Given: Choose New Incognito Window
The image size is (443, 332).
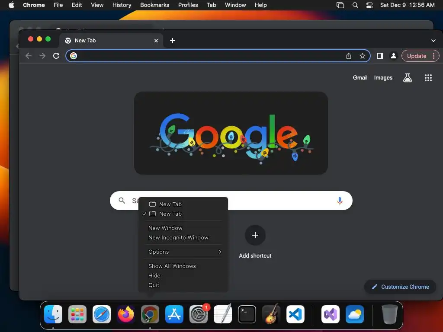Looking at the screenshot, I should tap(183, 237).
